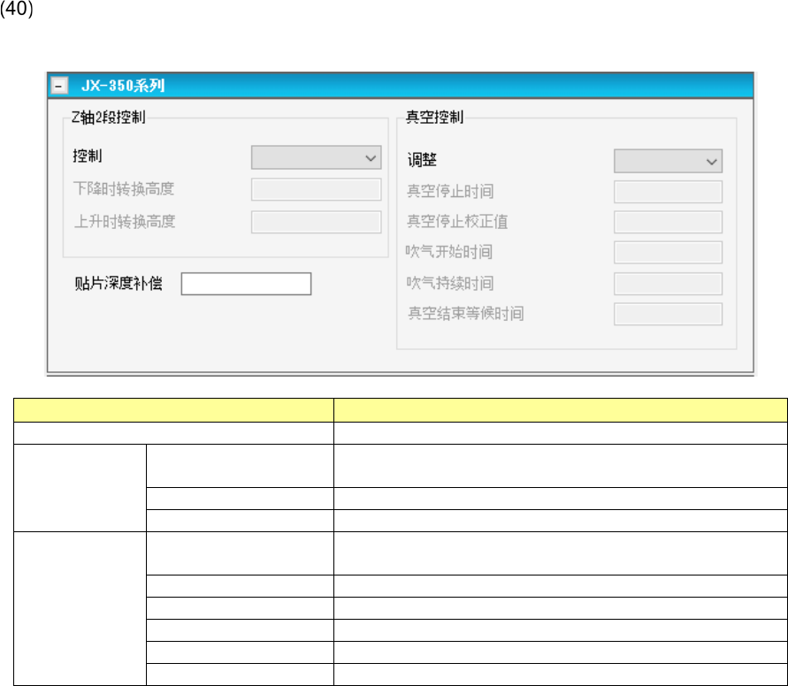Click the 贴片深度补偿 label
The height and width of the screenshot is (686, 788).
click(x=119, y=284)
